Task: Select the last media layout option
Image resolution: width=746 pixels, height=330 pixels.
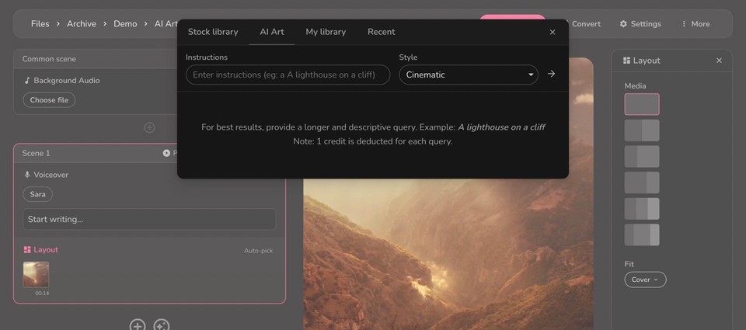Action: [x=642, y=235]
